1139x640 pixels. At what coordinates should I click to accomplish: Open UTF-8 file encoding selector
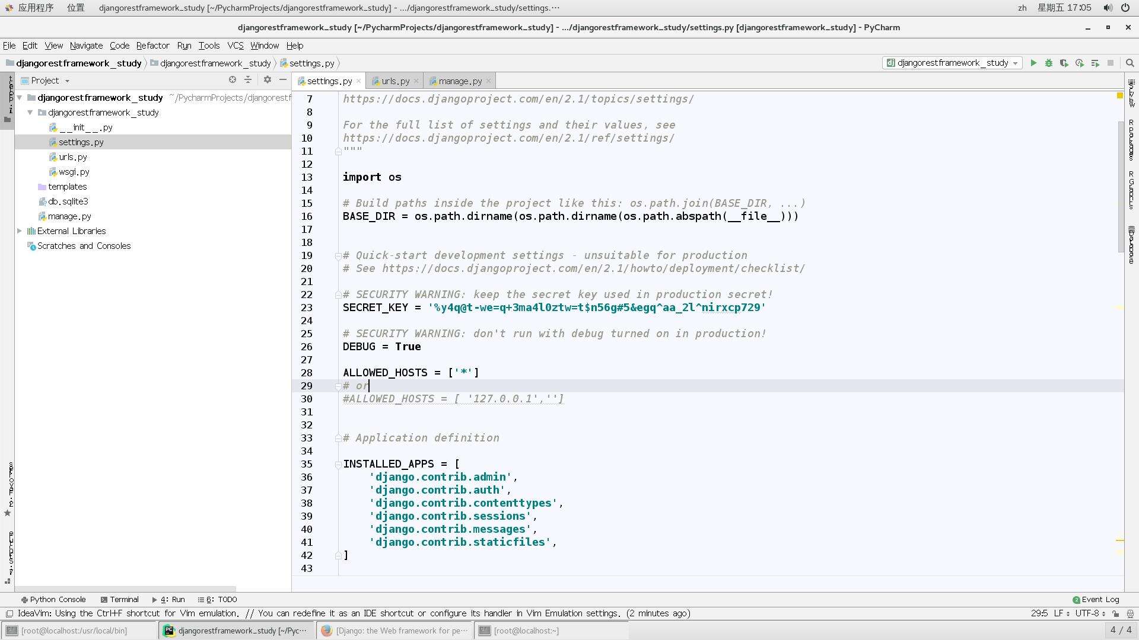(x=1090, y=614)
